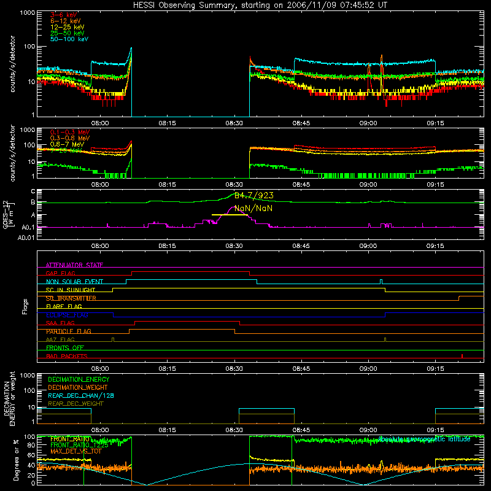Click the 08:45 tick under the GOES panel

click(301, 246)
